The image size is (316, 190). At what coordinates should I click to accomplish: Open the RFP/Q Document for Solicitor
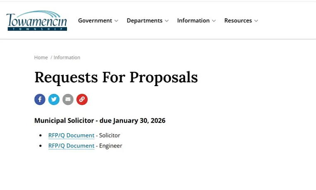(x=71, y=135)
